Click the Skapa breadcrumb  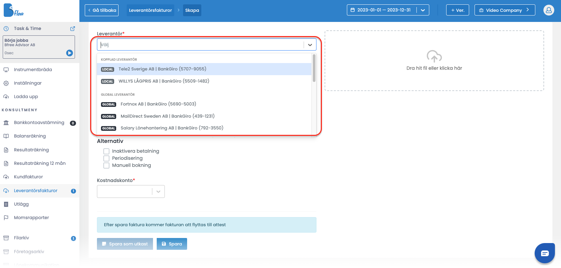(x=192, y=10)
